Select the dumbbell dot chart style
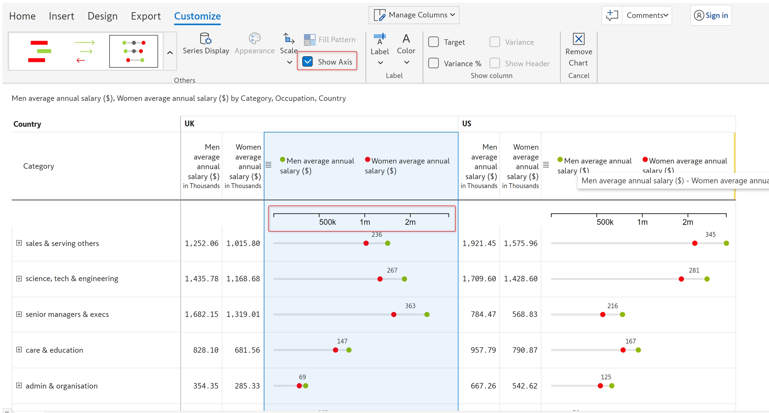This screenshot has height=413, width=769. pyautogui.click(x=134, y=51)
